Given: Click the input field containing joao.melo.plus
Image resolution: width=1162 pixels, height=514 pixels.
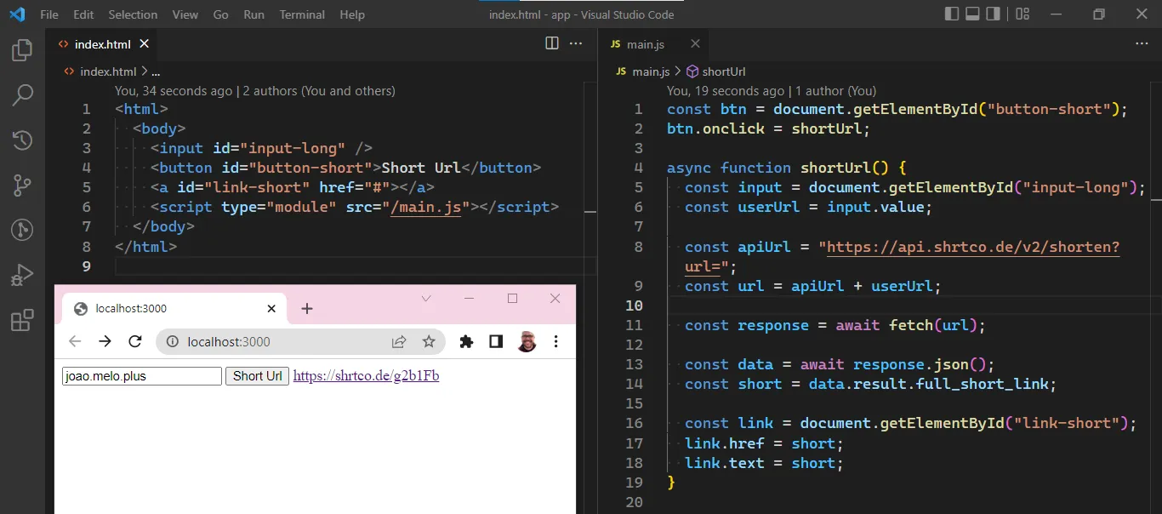Looking at the screenshot, I should pyautogui.click(x=141, y=376).
